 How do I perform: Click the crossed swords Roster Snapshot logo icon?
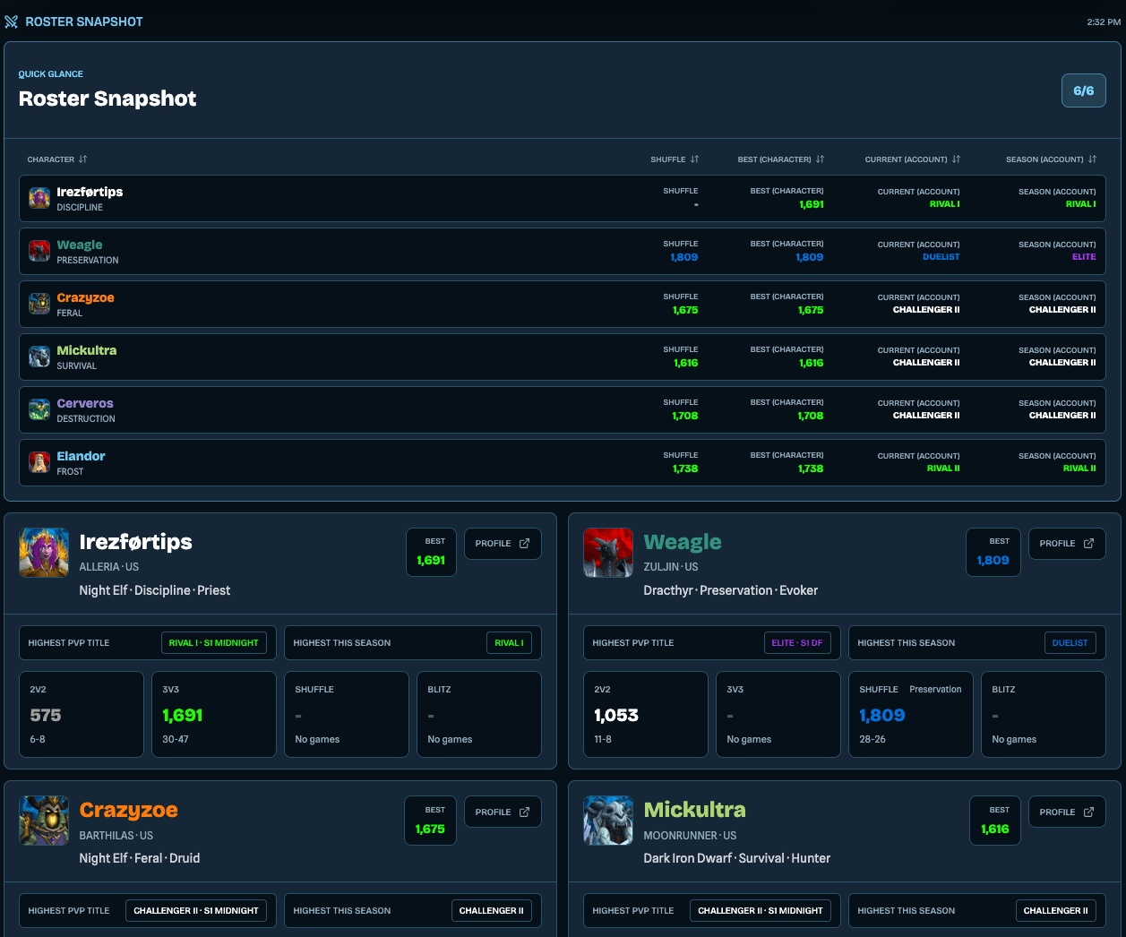coord(11,21)
